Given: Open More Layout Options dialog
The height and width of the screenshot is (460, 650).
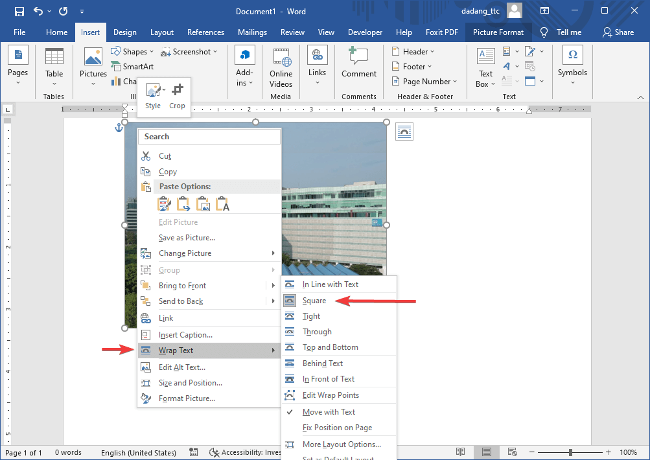Looking at the screenshot, I should click(x=342, y=444).
